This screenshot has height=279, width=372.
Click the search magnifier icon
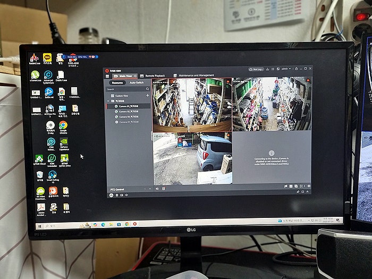(147, 89)
